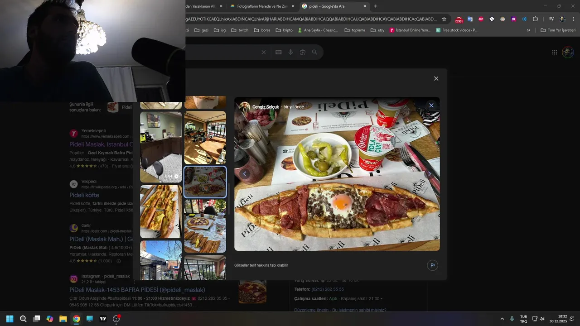
Task: Close the 'pideli - Google'da Ara' tab
Action: click(365, 6)
